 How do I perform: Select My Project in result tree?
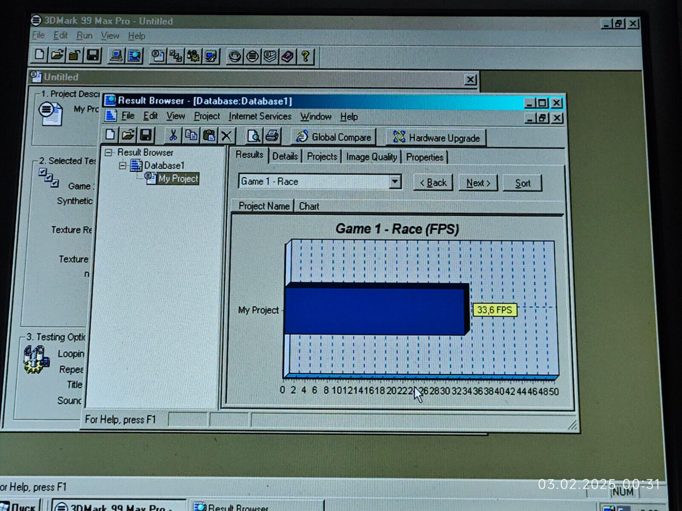coord(178,179)
